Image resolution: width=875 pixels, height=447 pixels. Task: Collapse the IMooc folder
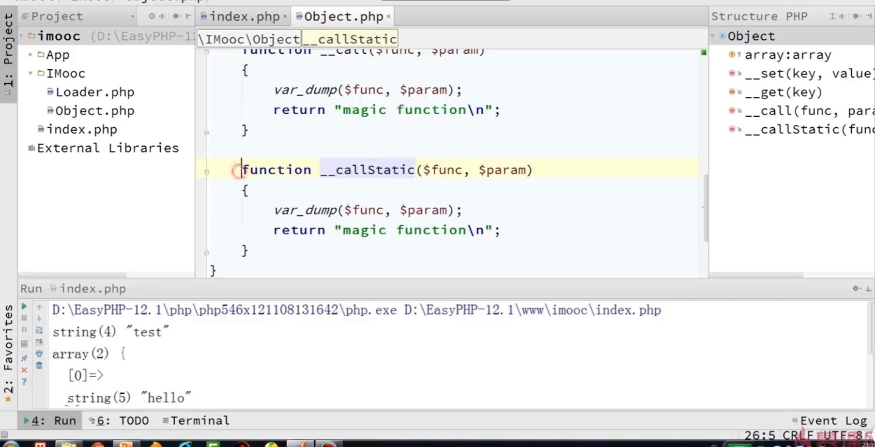[x=31, y=74]
